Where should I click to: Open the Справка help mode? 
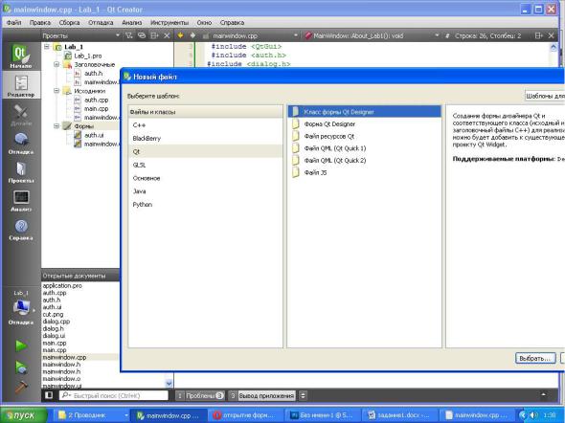click(20, 230)
